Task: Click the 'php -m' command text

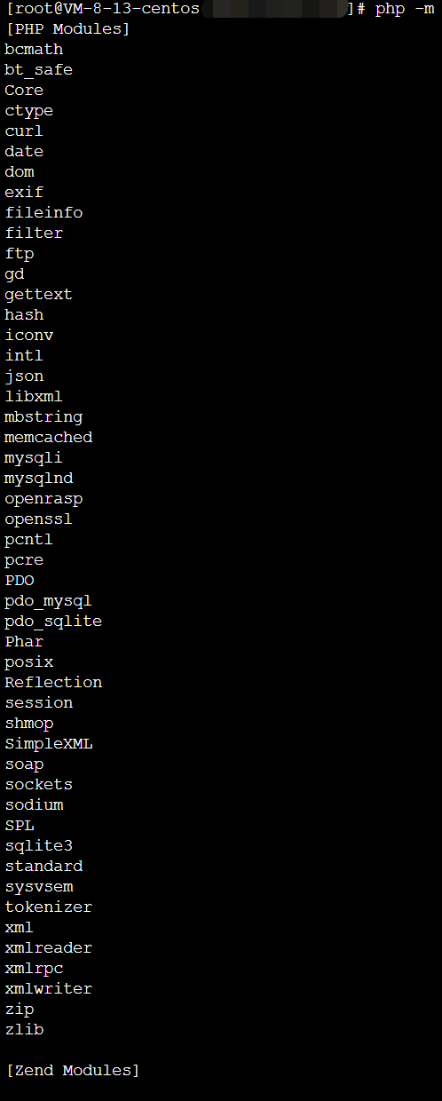Action: 405,9
